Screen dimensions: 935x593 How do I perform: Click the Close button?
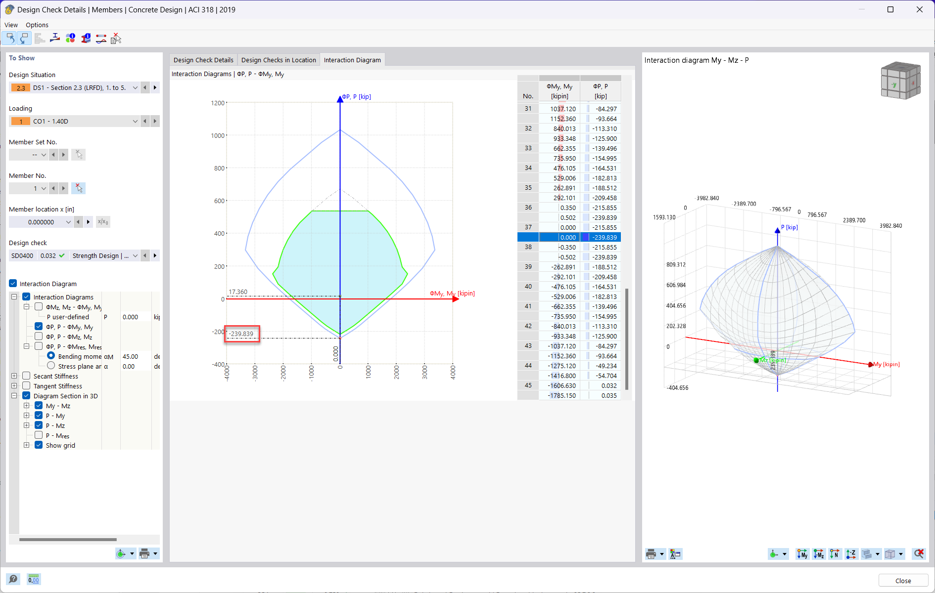click(x=903, y=581)
